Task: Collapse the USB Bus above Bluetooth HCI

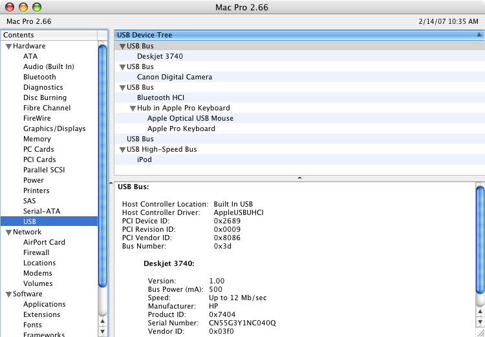Action: 122,88
